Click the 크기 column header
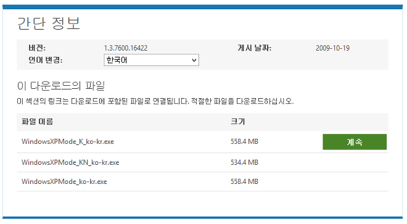The width and height of the screenshot is (407, 224). [238, 122]
